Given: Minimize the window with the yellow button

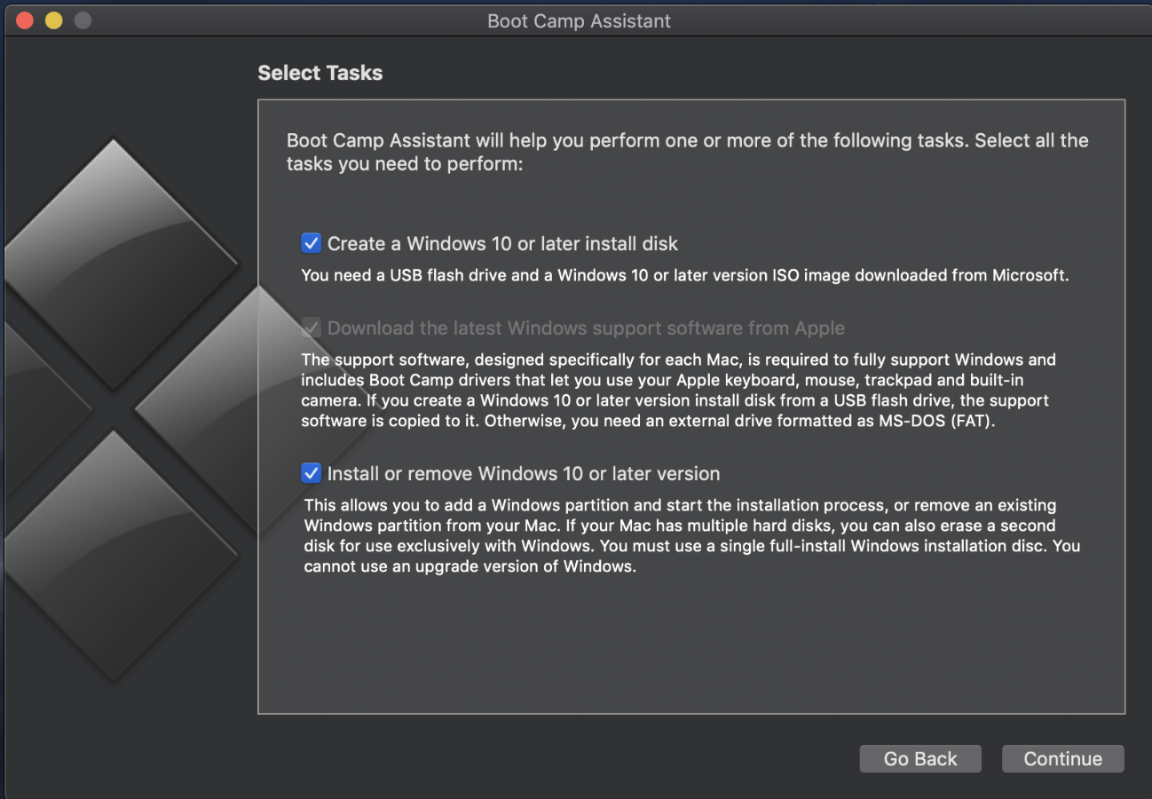Looking at the screenshot, I should point(53,20).
